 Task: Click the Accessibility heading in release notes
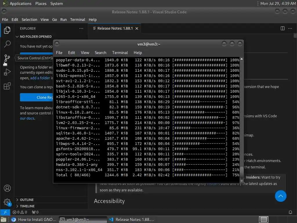[109, 201]
